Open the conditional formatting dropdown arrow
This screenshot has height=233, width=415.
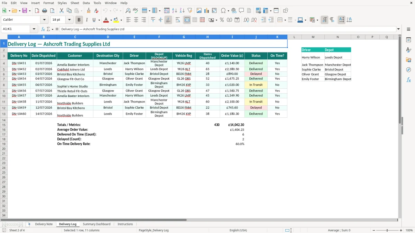pyautogui.click(x=317, y=20)
